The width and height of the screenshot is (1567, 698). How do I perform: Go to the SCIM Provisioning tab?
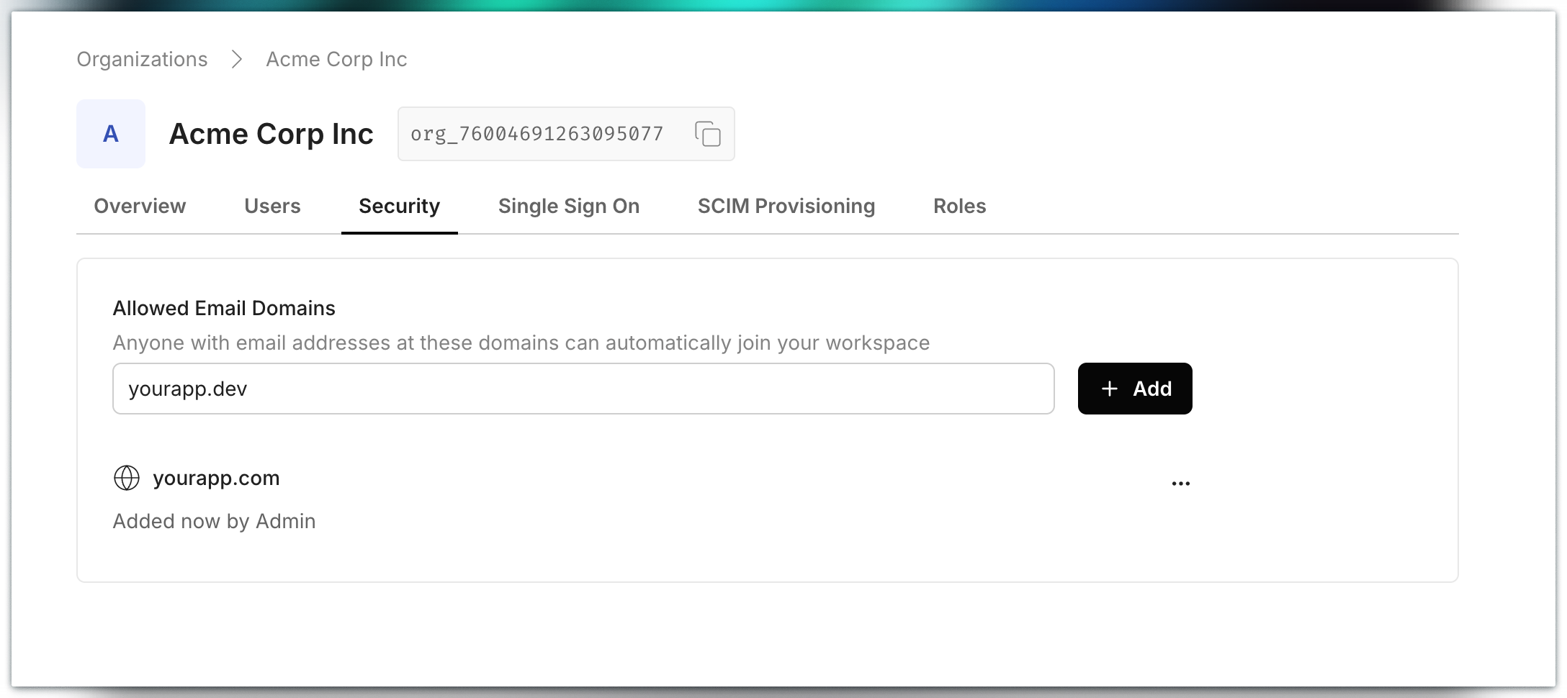pyautogui.click(x=786, y=207)
